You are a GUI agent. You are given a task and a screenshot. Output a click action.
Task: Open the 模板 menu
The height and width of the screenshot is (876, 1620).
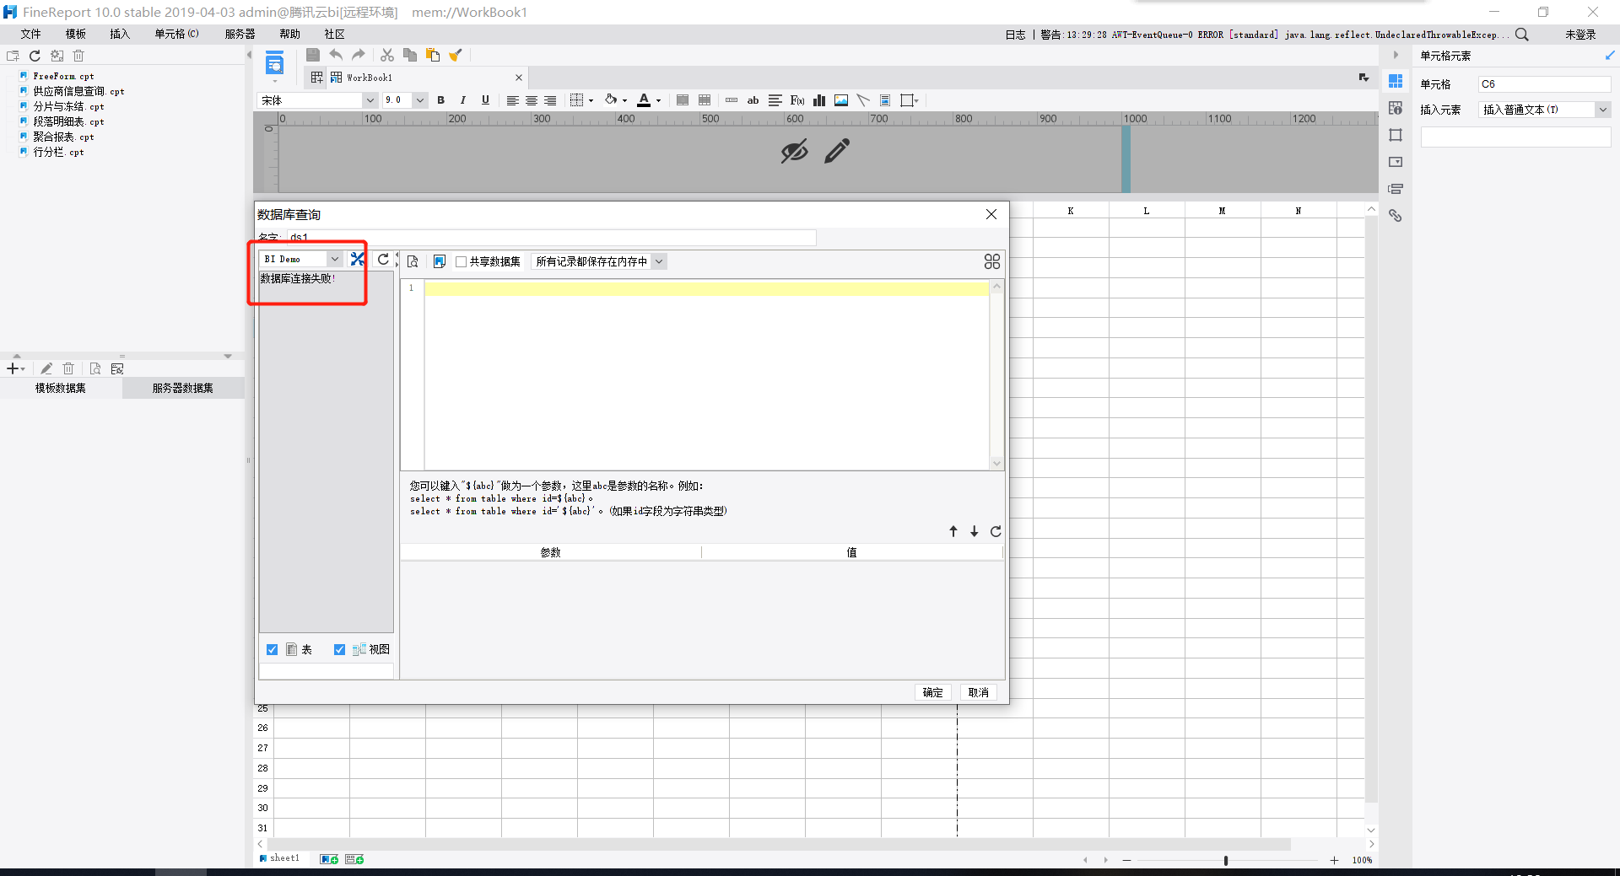tap(76, 35)
